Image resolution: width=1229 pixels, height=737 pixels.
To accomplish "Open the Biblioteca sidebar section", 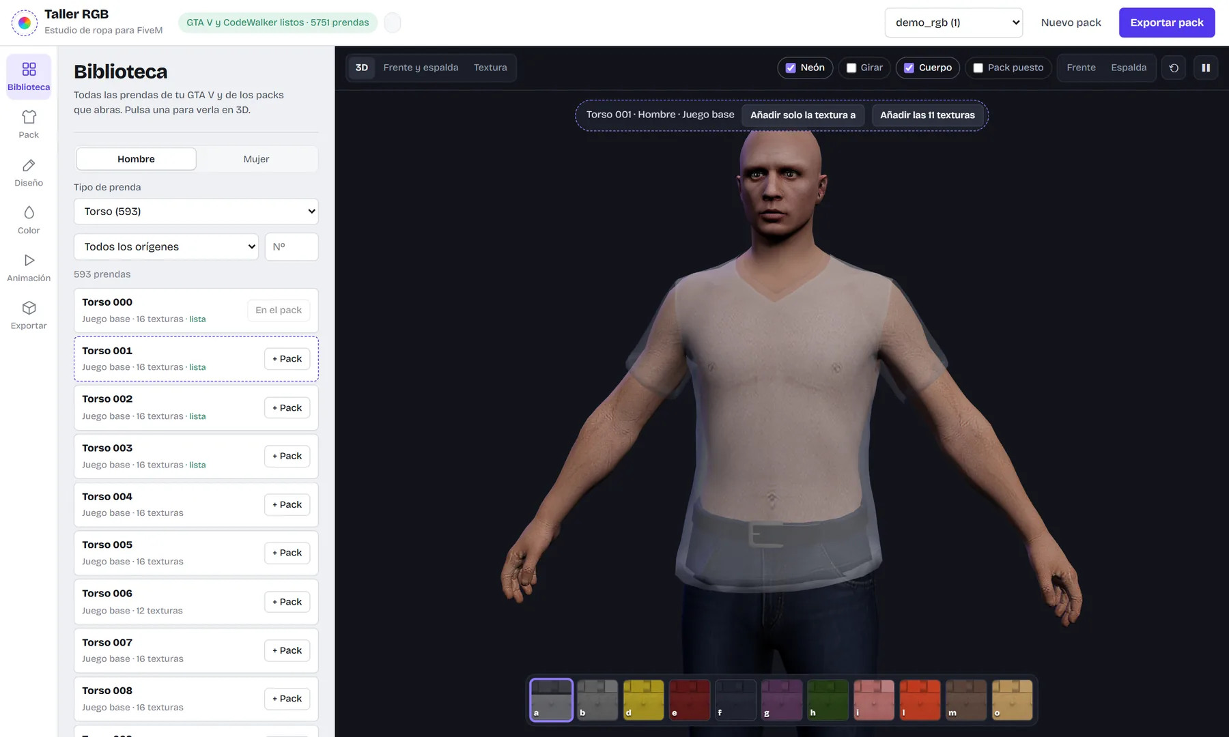I will [x=29, y=76].
